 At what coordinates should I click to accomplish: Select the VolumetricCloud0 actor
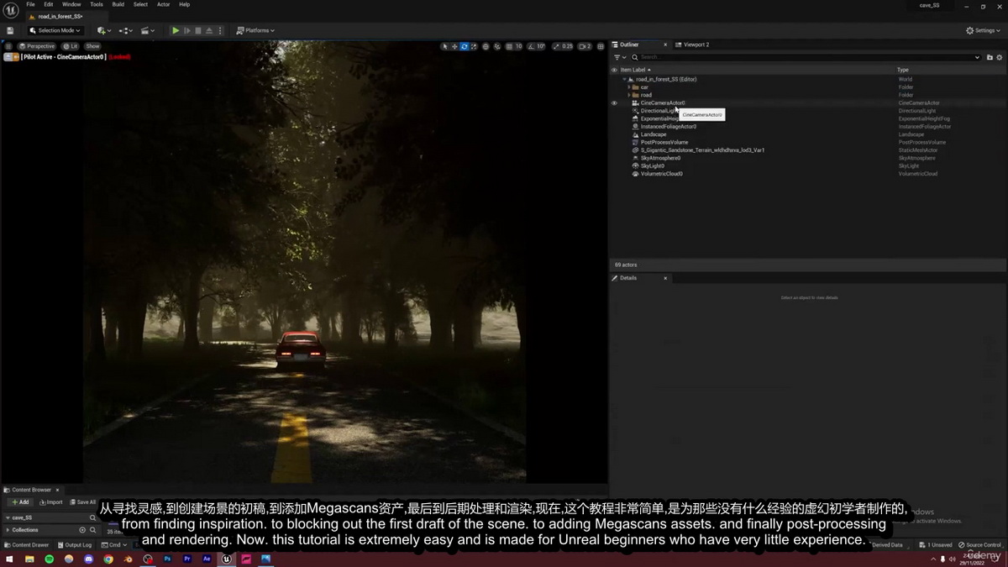point(662,174)
